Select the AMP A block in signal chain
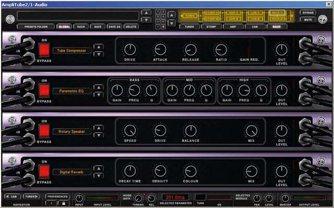 point(233,13)
